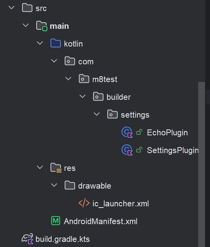
Task: Click the green manifest M icon
Action: [x=56, y=221]
